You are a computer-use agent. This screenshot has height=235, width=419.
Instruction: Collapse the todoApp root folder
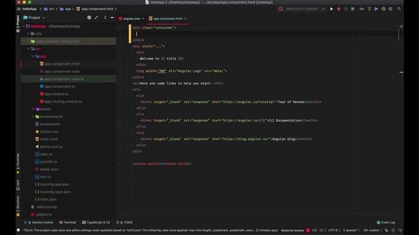(x=24, y=26)
